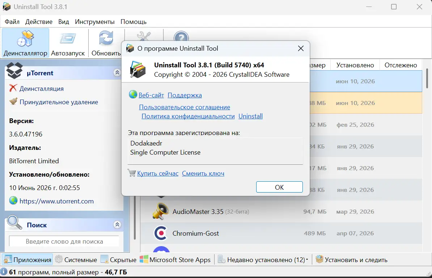
Task: Switch to Автозапуск toolbar section
Action: tap(68, 43)
